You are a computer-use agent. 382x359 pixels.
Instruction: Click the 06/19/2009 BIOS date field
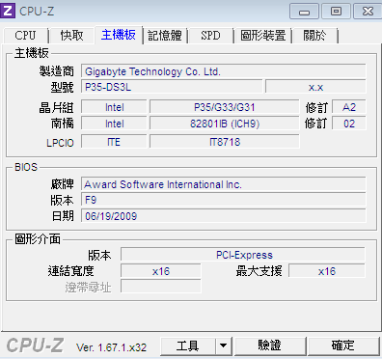(x=224, y=216)
